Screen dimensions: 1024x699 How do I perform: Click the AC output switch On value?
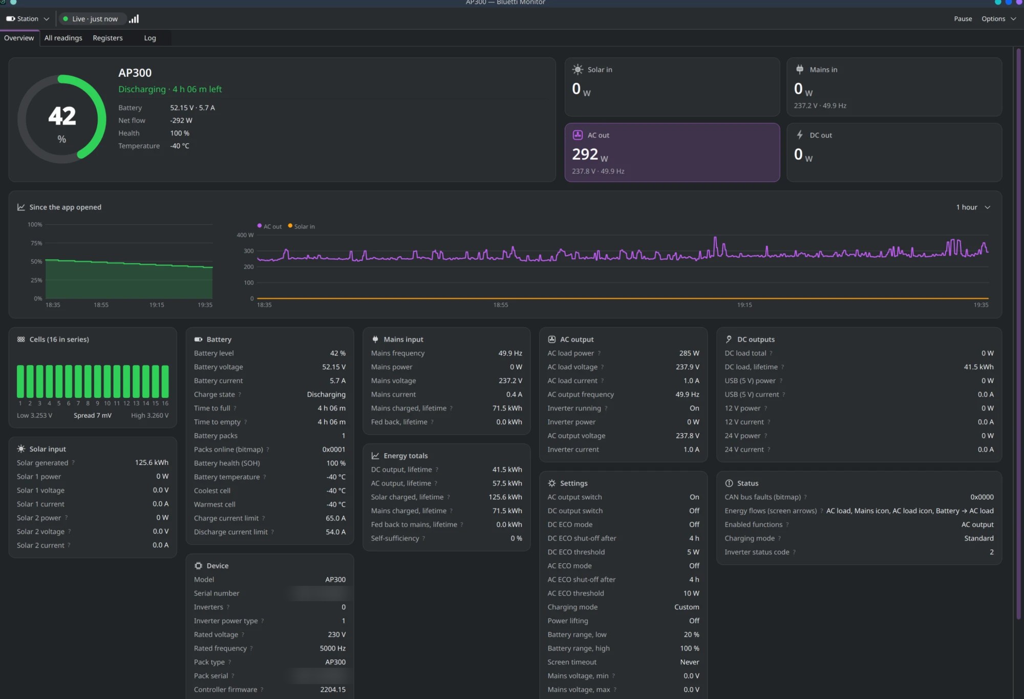point(694,497)
